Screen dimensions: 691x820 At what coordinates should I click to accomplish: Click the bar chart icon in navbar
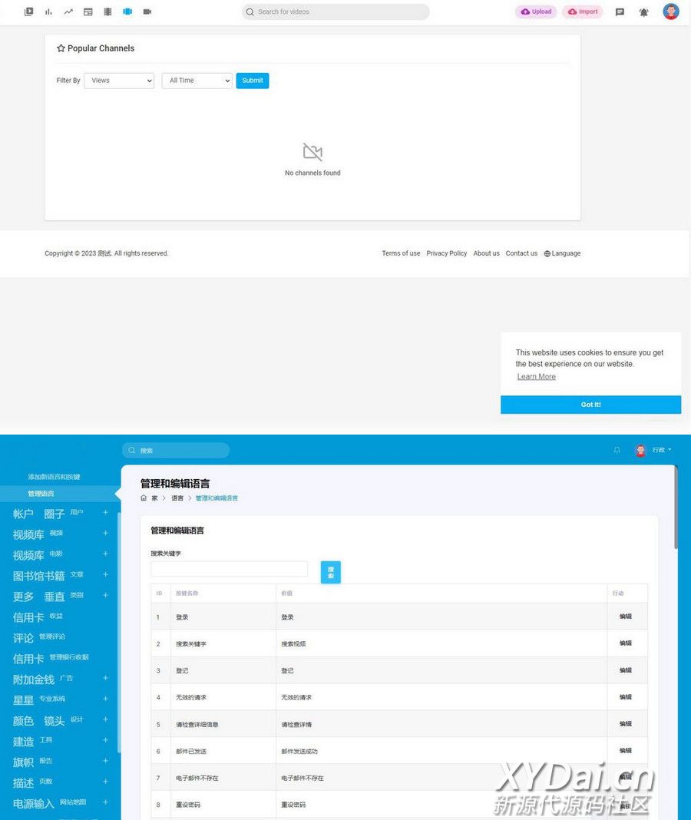pos(48,12)
